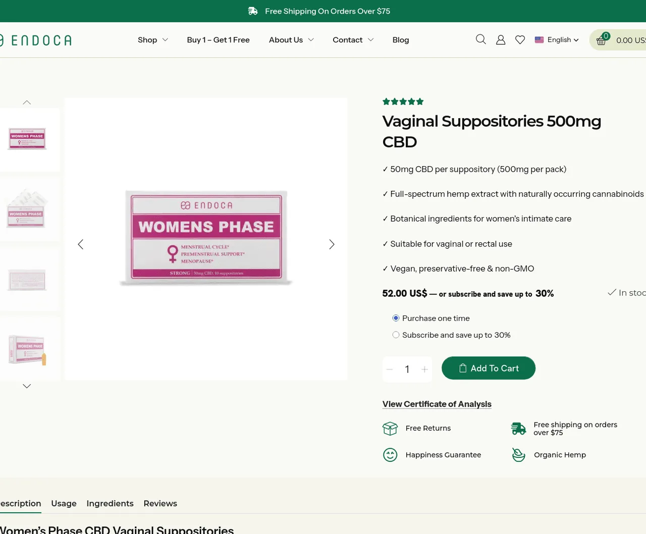Switch to the Ingredients tab
The image size is (646, 534).
(x=110, y=503)
